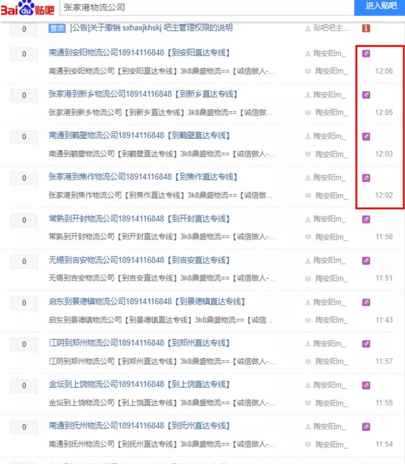
Task: Click author icon beside 张家港到新乡 post title
Action: (x=308, y=95)
